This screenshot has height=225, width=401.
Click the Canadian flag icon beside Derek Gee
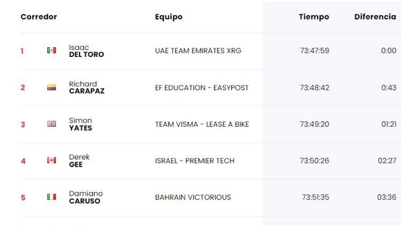coord(52,161)
